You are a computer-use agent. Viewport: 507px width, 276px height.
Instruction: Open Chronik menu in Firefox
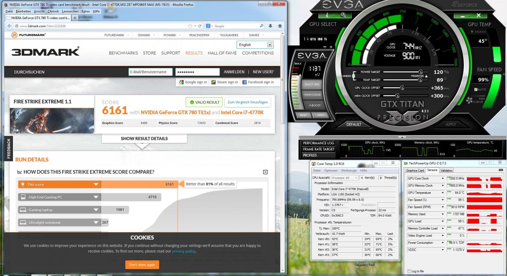[53, 11]
